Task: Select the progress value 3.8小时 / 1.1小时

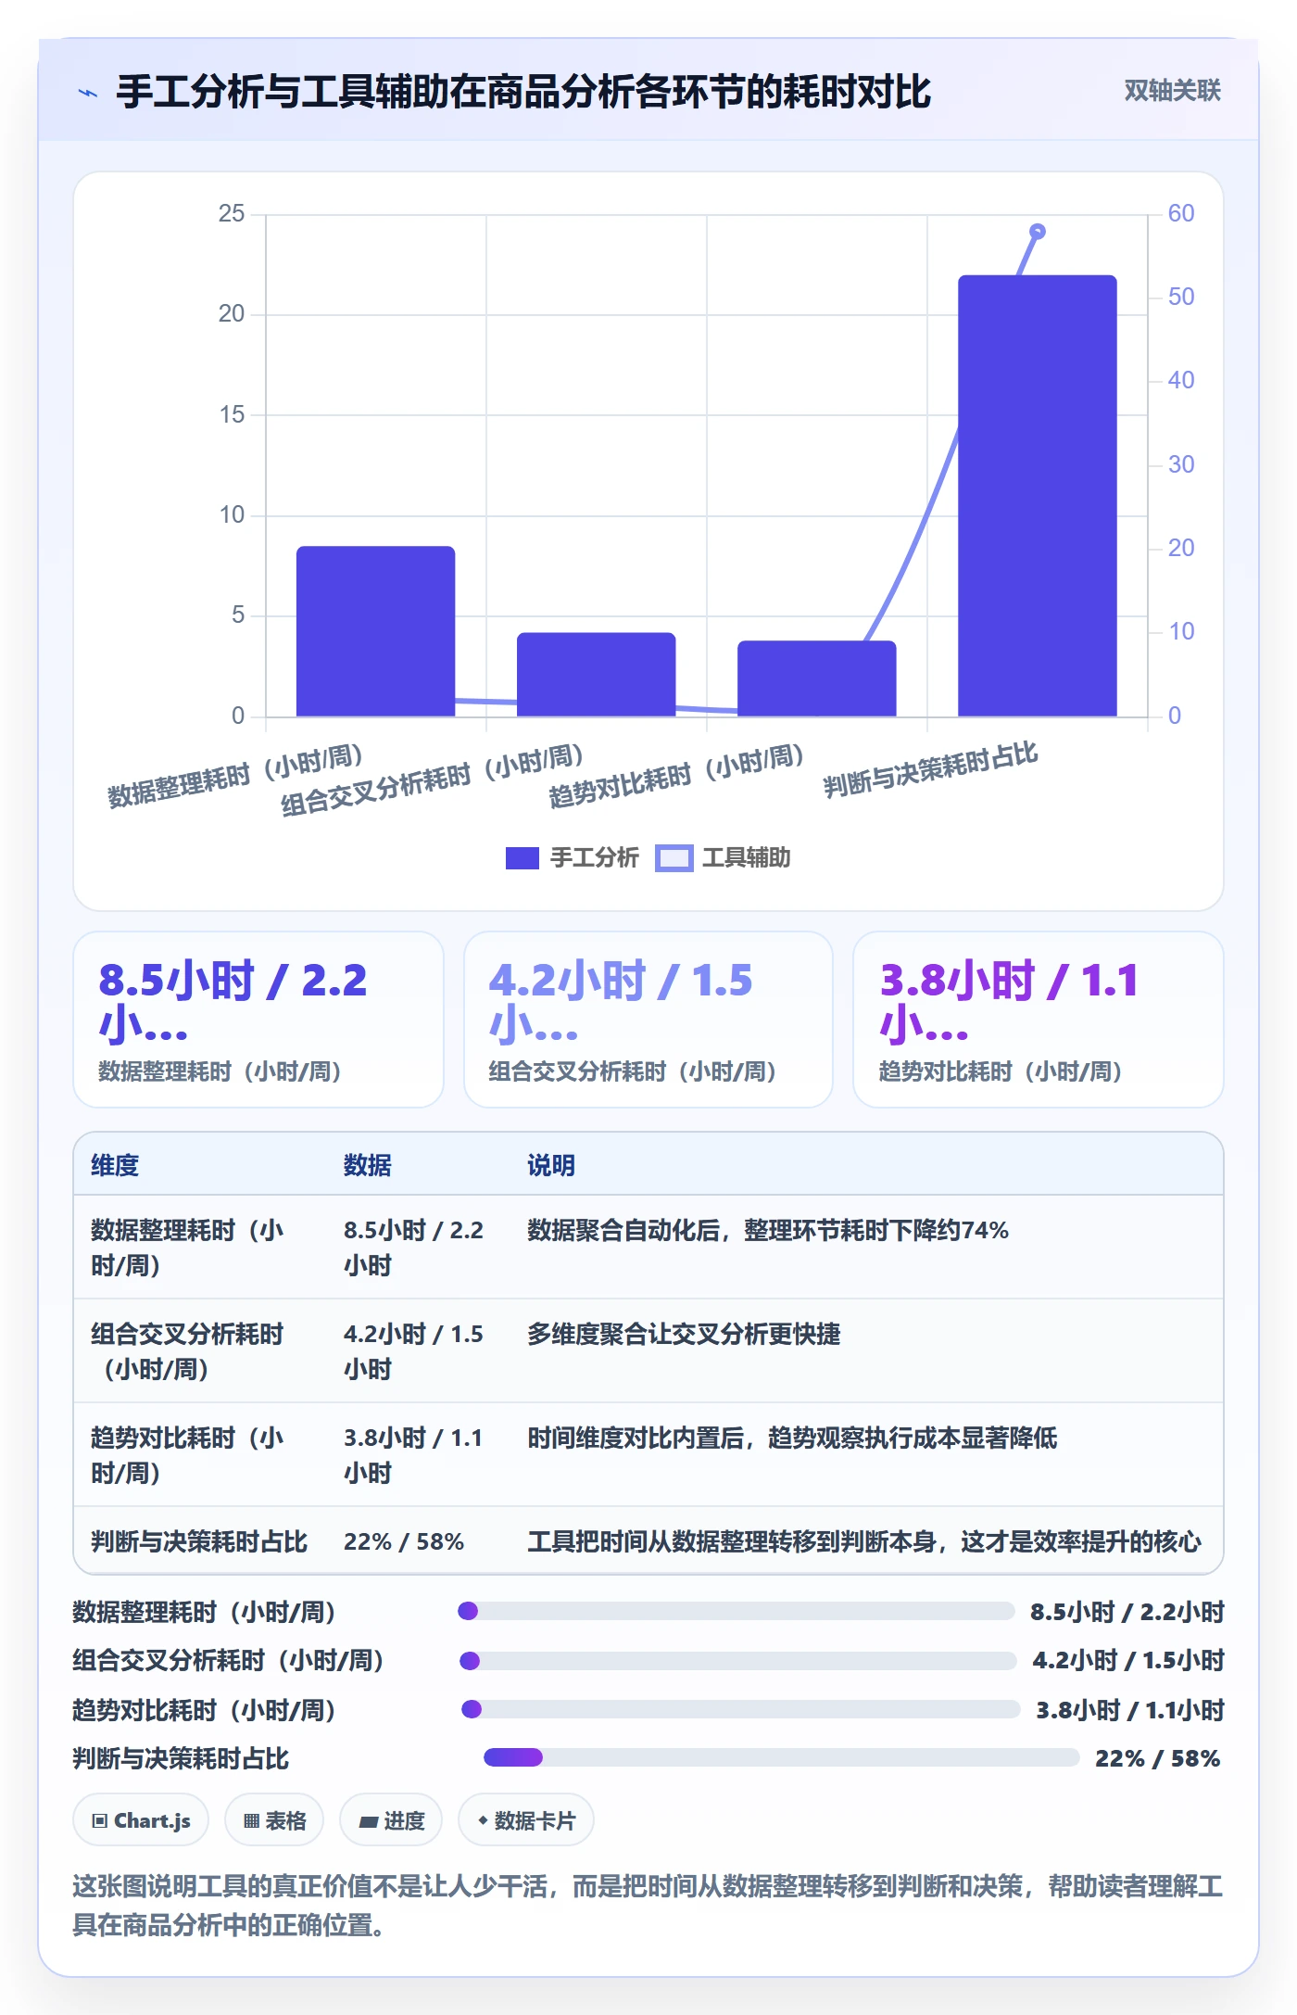Action: 1130,1709
